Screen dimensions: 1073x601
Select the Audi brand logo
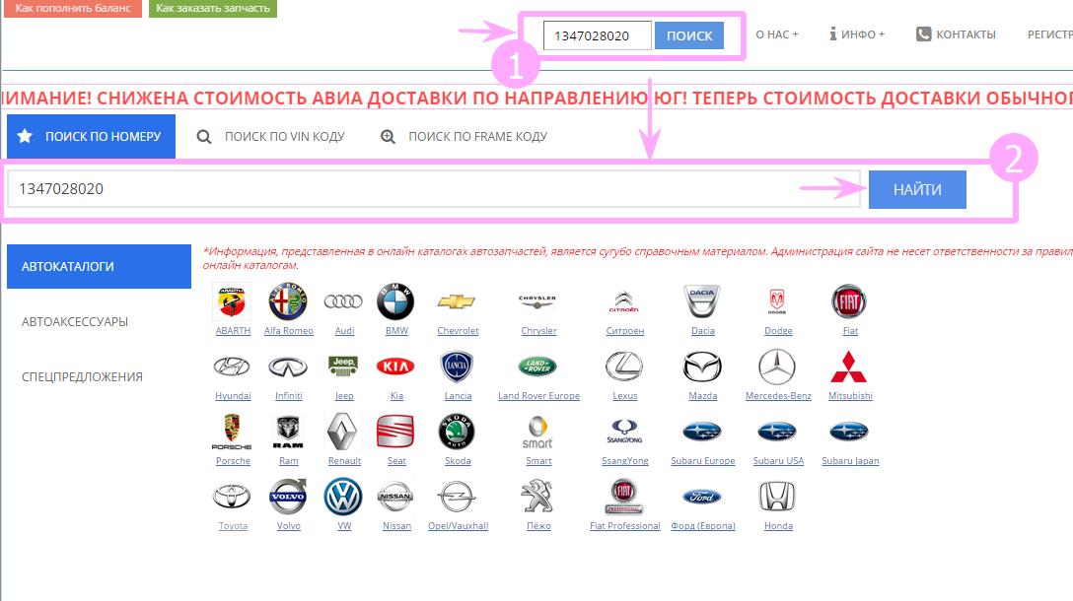click(x=343, y=301)
